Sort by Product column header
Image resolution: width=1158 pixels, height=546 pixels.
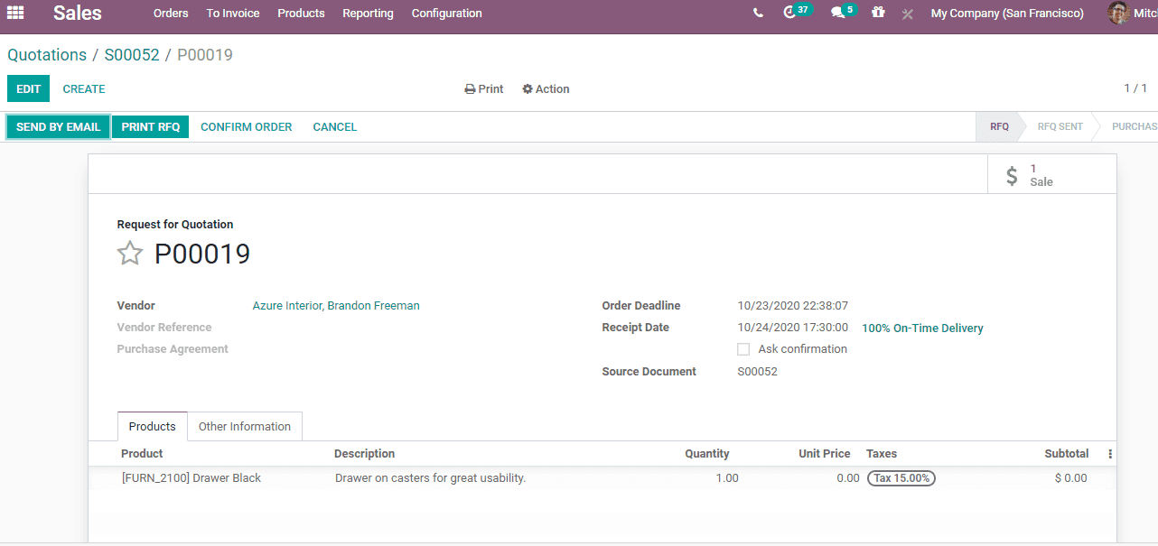click(142, 454)
